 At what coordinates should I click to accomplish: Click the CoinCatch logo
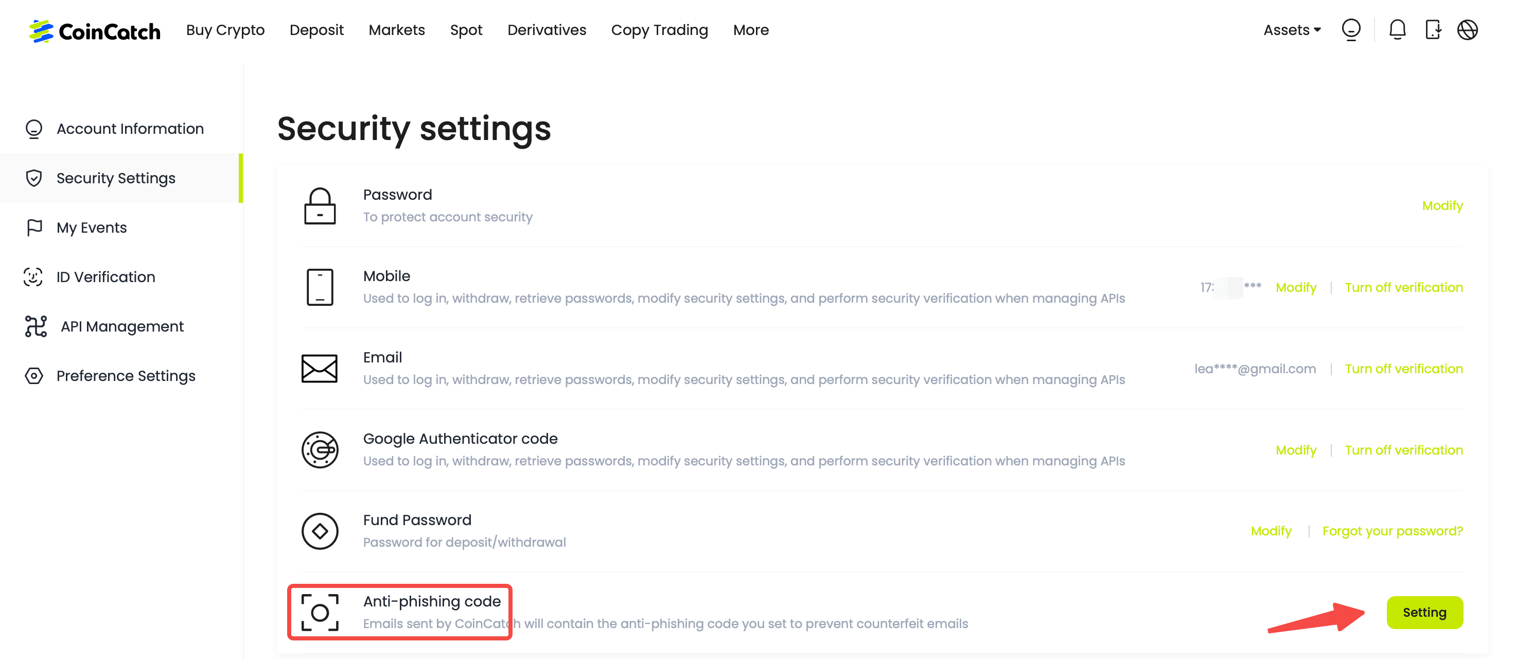(95, 30)
